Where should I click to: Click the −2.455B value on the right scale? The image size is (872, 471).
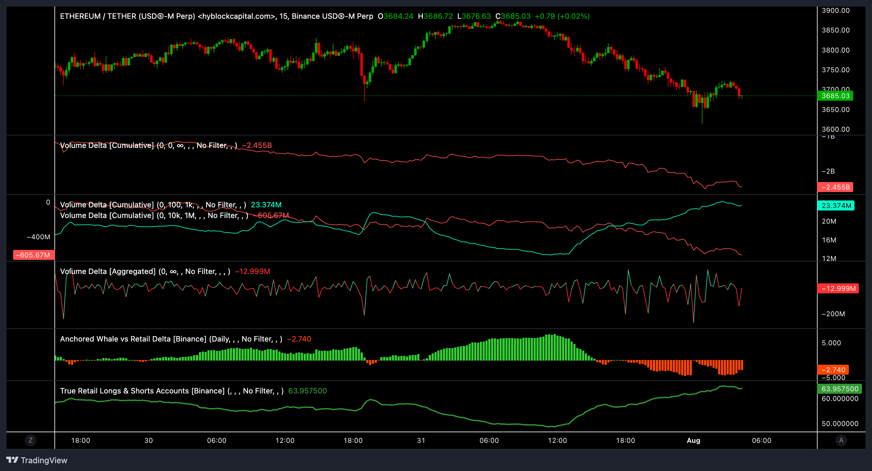pyautogui.click(x=835, y=187)
